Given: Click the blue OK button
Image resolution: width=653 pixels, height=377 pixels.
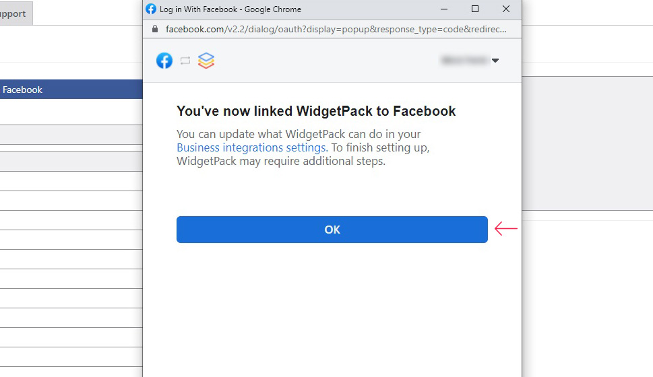Looking at the screenshot, I should coord(332,230).
